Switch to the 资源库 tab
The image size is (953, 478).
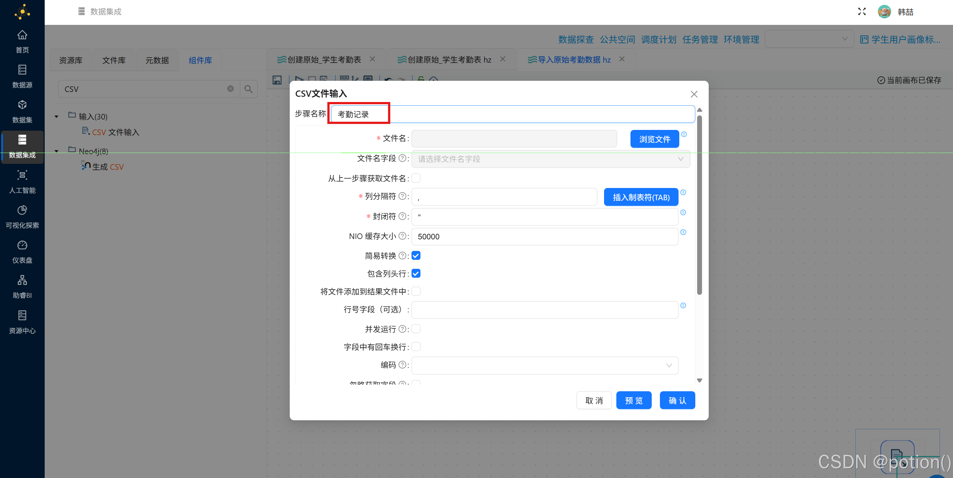tap(71, 60)
